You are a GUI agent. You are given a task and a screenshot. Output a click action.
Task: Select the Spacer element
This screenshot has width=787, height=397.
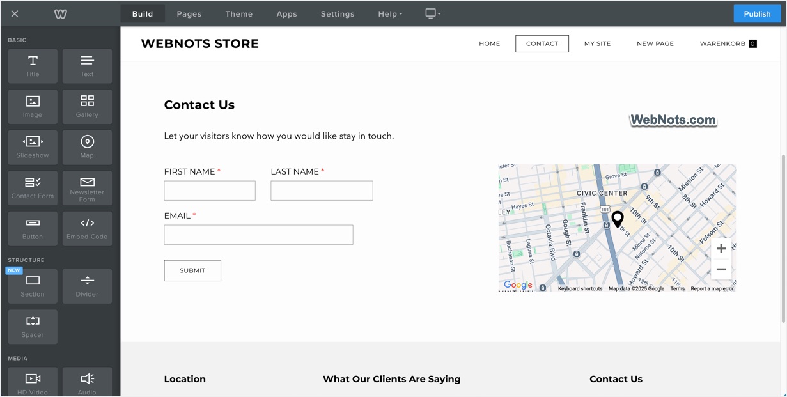tap(33, 327)
